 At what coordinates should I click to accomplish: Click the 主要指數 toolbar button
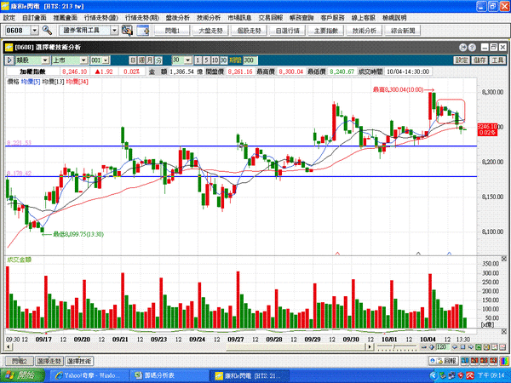tap(326, 31)
